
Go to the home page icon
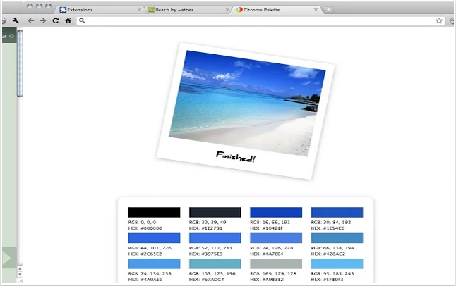[x=68, y=21]
